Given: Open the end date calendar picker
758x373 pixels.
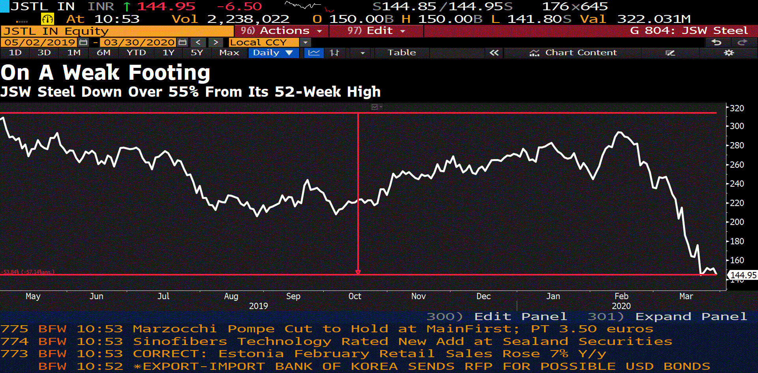Looking at the screenshot, I should 182,42.
